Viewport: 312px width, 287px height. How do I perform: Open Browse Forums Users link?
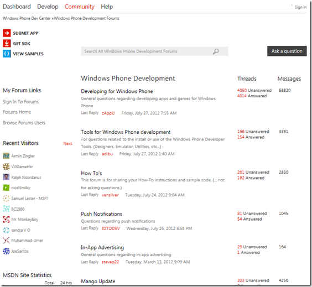tap(24, 123)
